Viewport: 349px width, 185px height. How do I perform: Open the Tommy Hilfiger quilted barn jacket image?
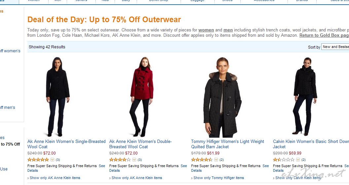(x=222, y=97)
